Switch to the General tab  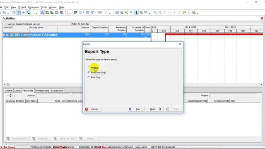(8, 91)
